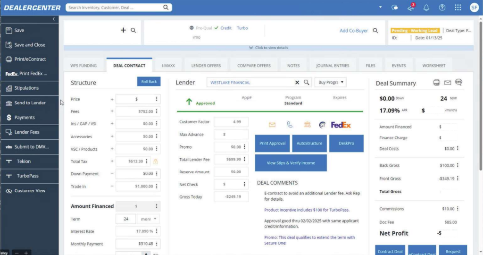Click View Stips & Verify Income button
This screenshot has width=483, height=255.
291,163
